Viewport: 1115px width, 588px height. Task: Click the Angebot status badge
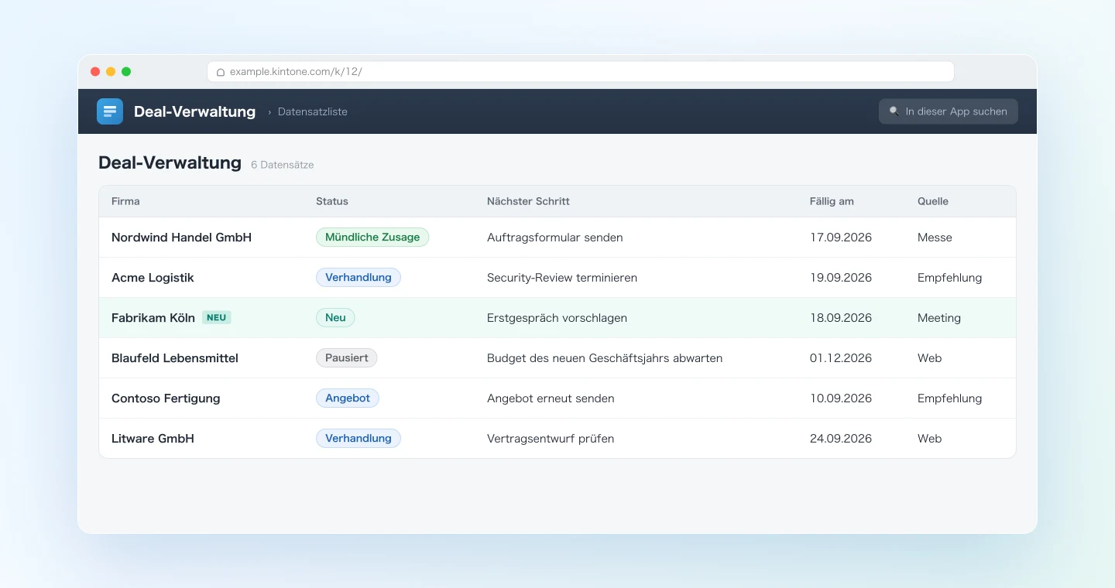click(x=348, y=398)
